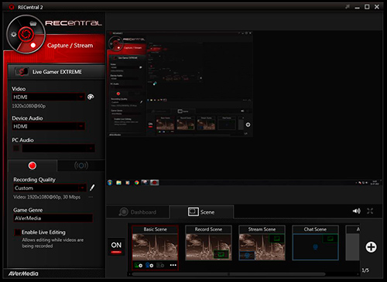Click the AVerMedia logo at bottom

pyautogui.click(x=23, y=274)
